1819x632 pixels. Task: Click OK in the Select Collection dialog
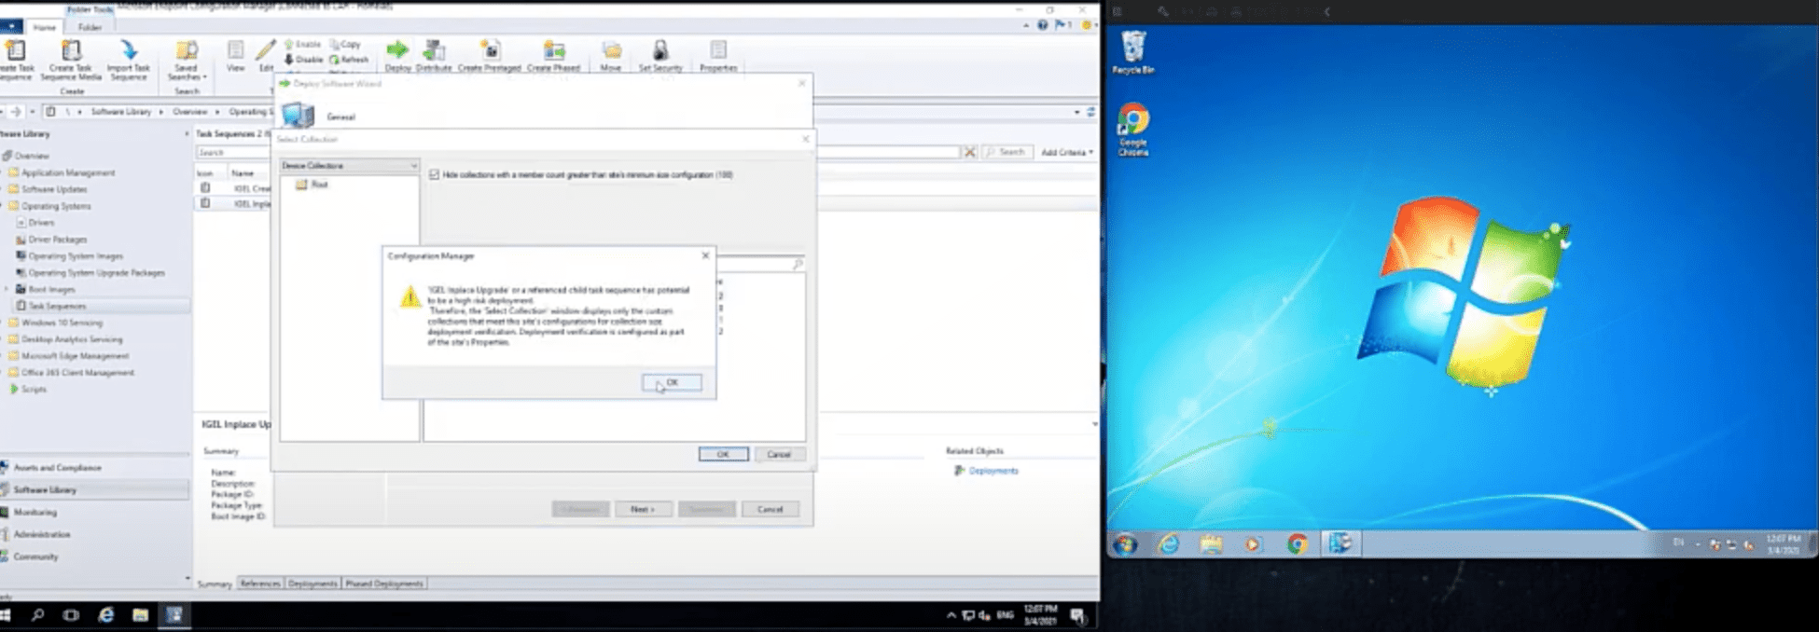tap(723, 454)
